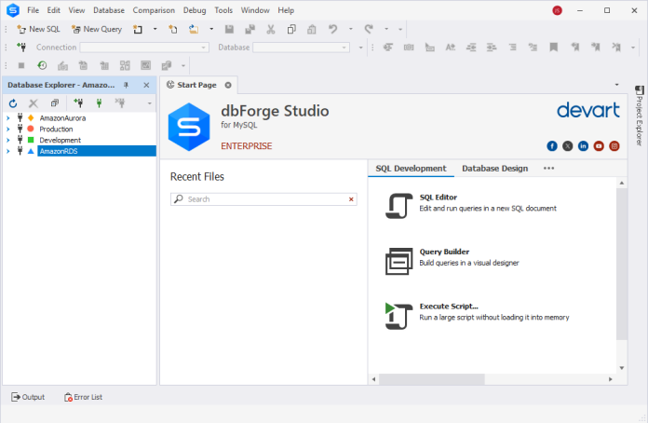This screenshot has width=648, height=423.
Task: Pin the Database Explorer panel
Action: coord(127,85)
